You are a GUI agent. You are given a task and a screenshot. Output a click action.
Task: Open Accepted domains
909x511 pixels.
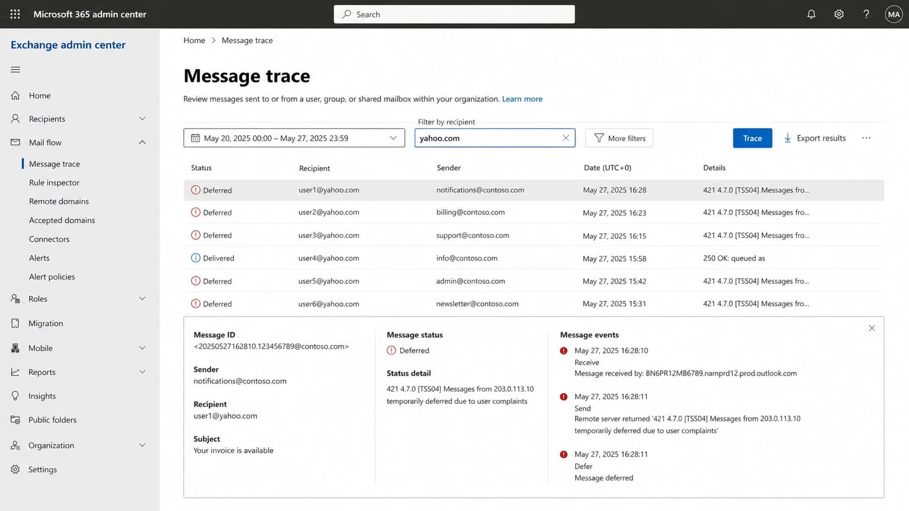coord(62,220)
